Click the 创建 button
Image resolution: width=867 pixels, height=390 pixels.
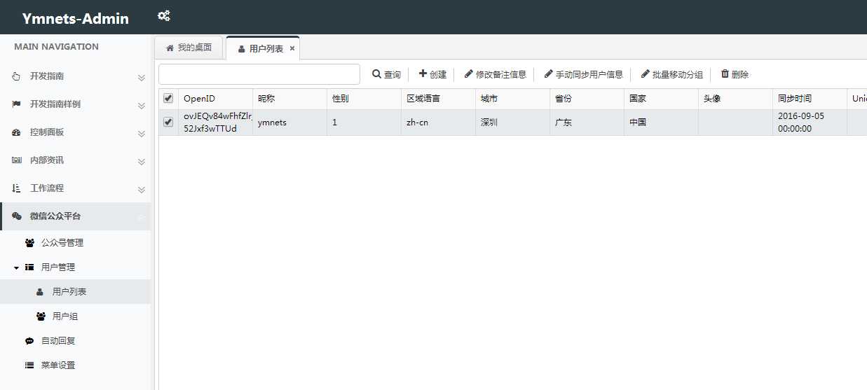432,74
